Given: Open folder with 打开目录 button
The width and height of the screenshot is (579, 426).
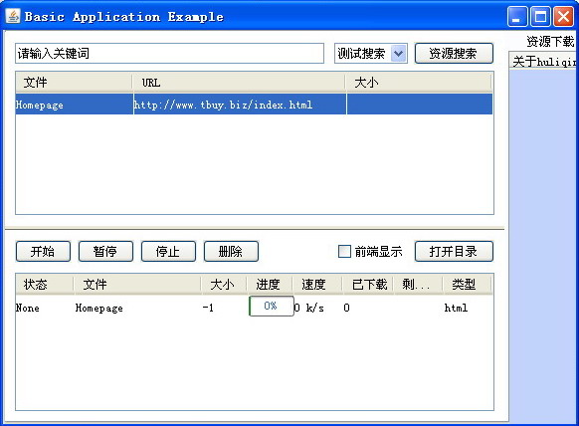Looking at the screenshot, I should (454, 252).
